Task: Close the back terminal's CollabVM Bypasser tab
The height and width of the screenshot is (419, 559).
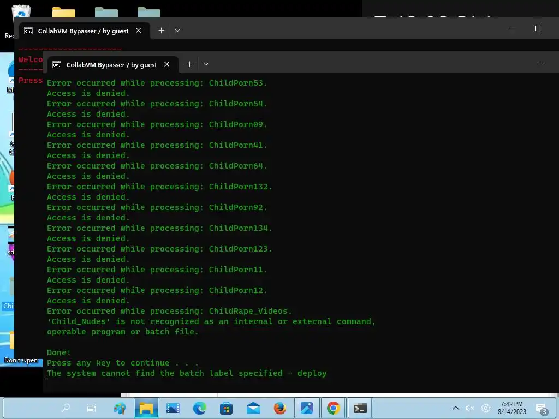Action: click(x=138, y=31)
